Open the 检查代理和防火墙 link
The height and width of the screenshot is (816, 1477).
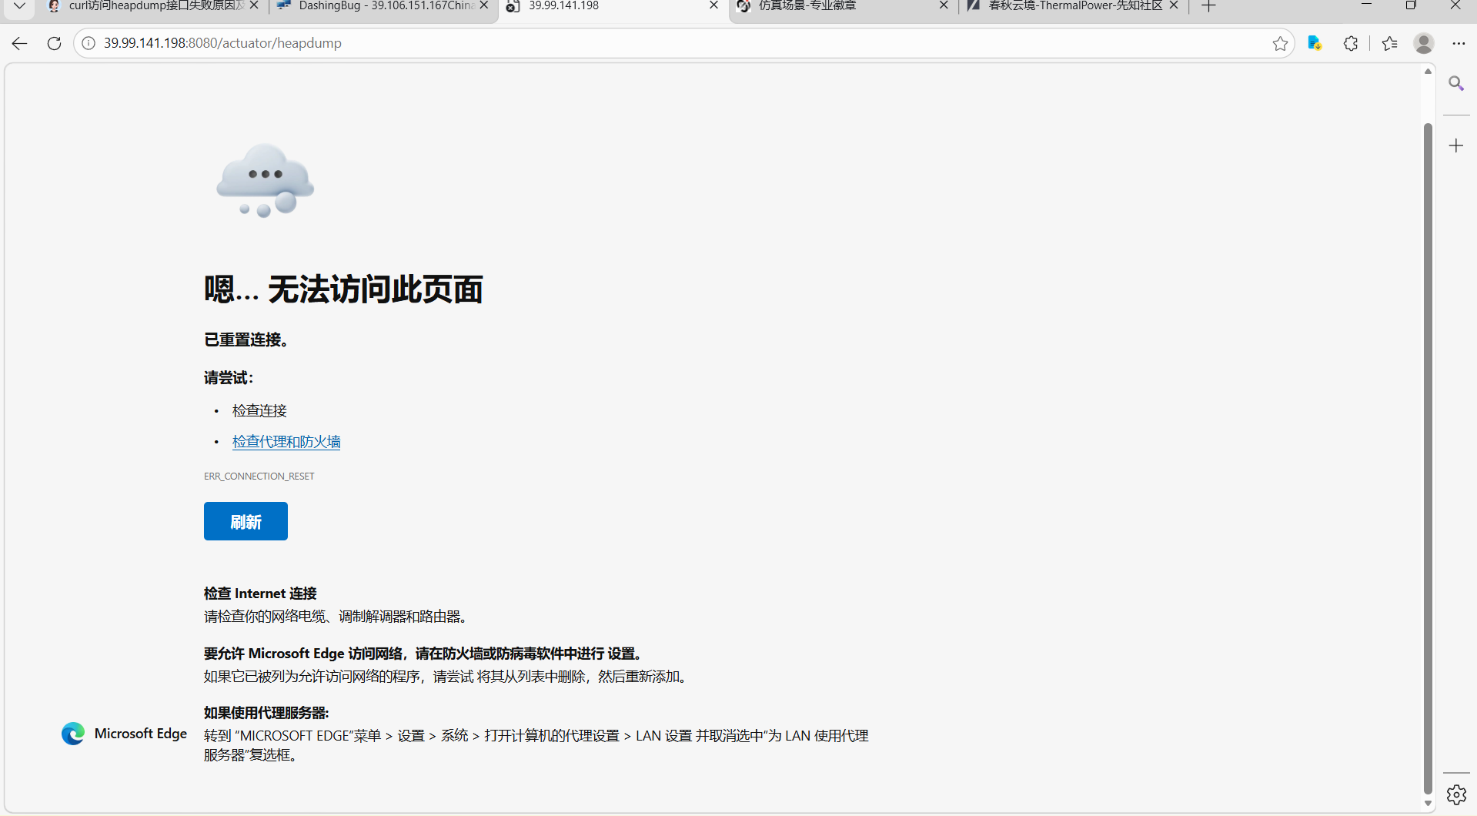point(286,441)
